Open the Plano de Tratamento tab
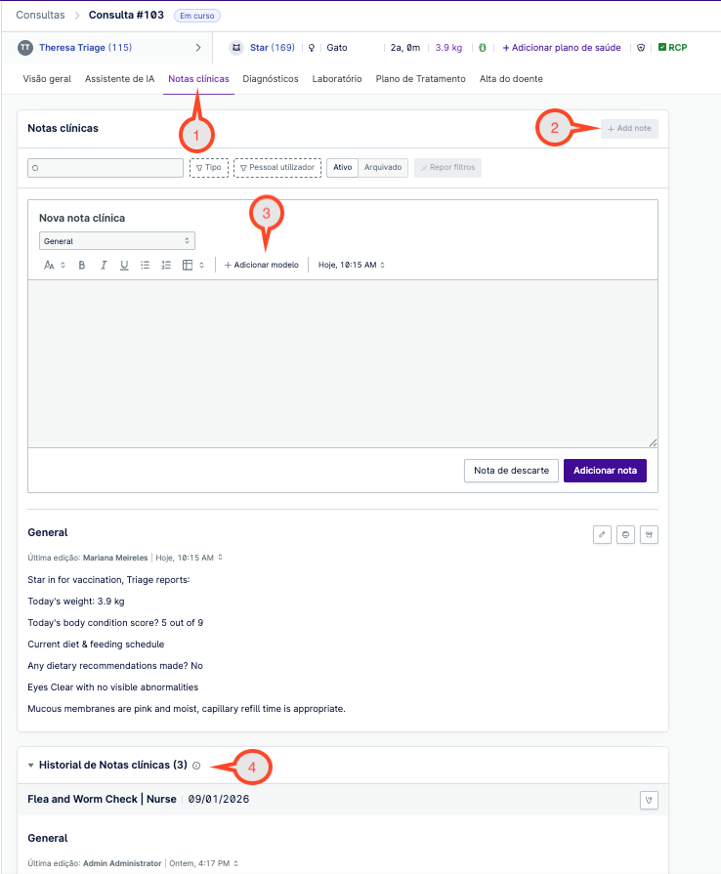The height and width of the screenshot is (874, 721). [420, 79]
